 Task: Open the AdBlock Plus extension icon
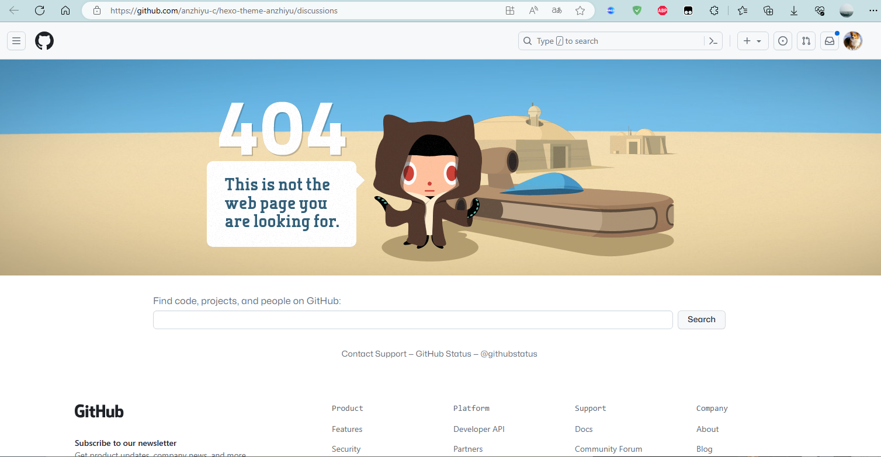pos(662,11)
